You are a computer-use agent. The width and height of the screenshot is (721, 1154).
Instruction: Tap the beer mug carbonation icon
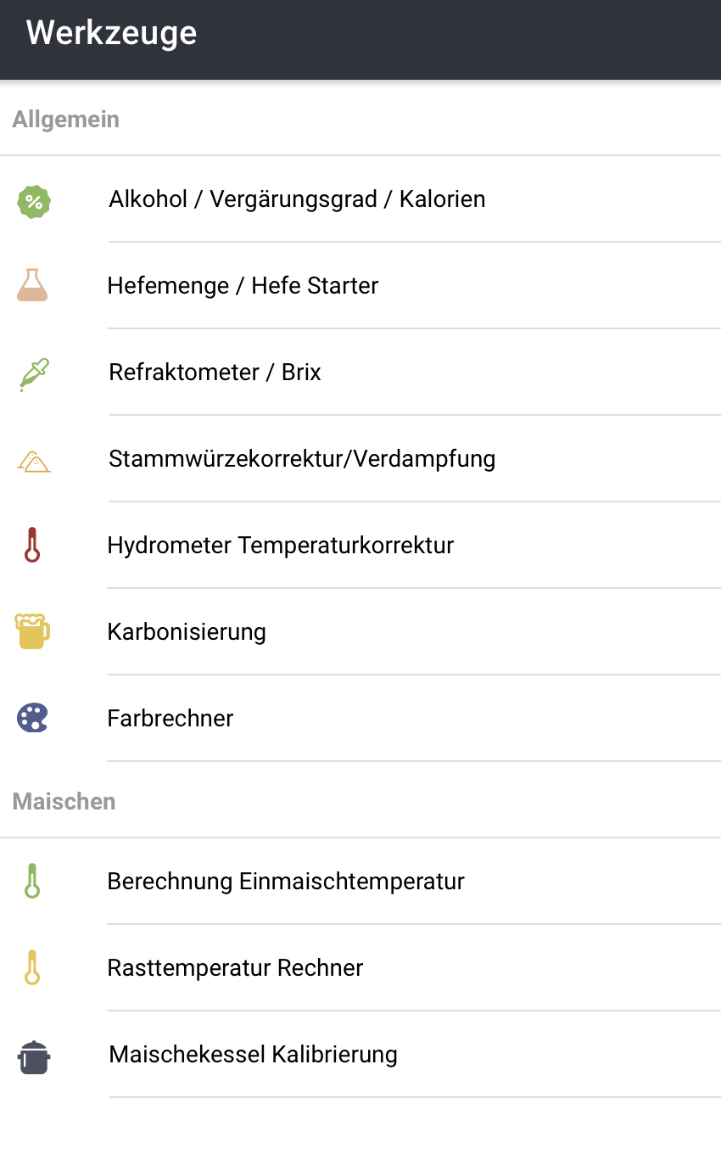point(32,631)
